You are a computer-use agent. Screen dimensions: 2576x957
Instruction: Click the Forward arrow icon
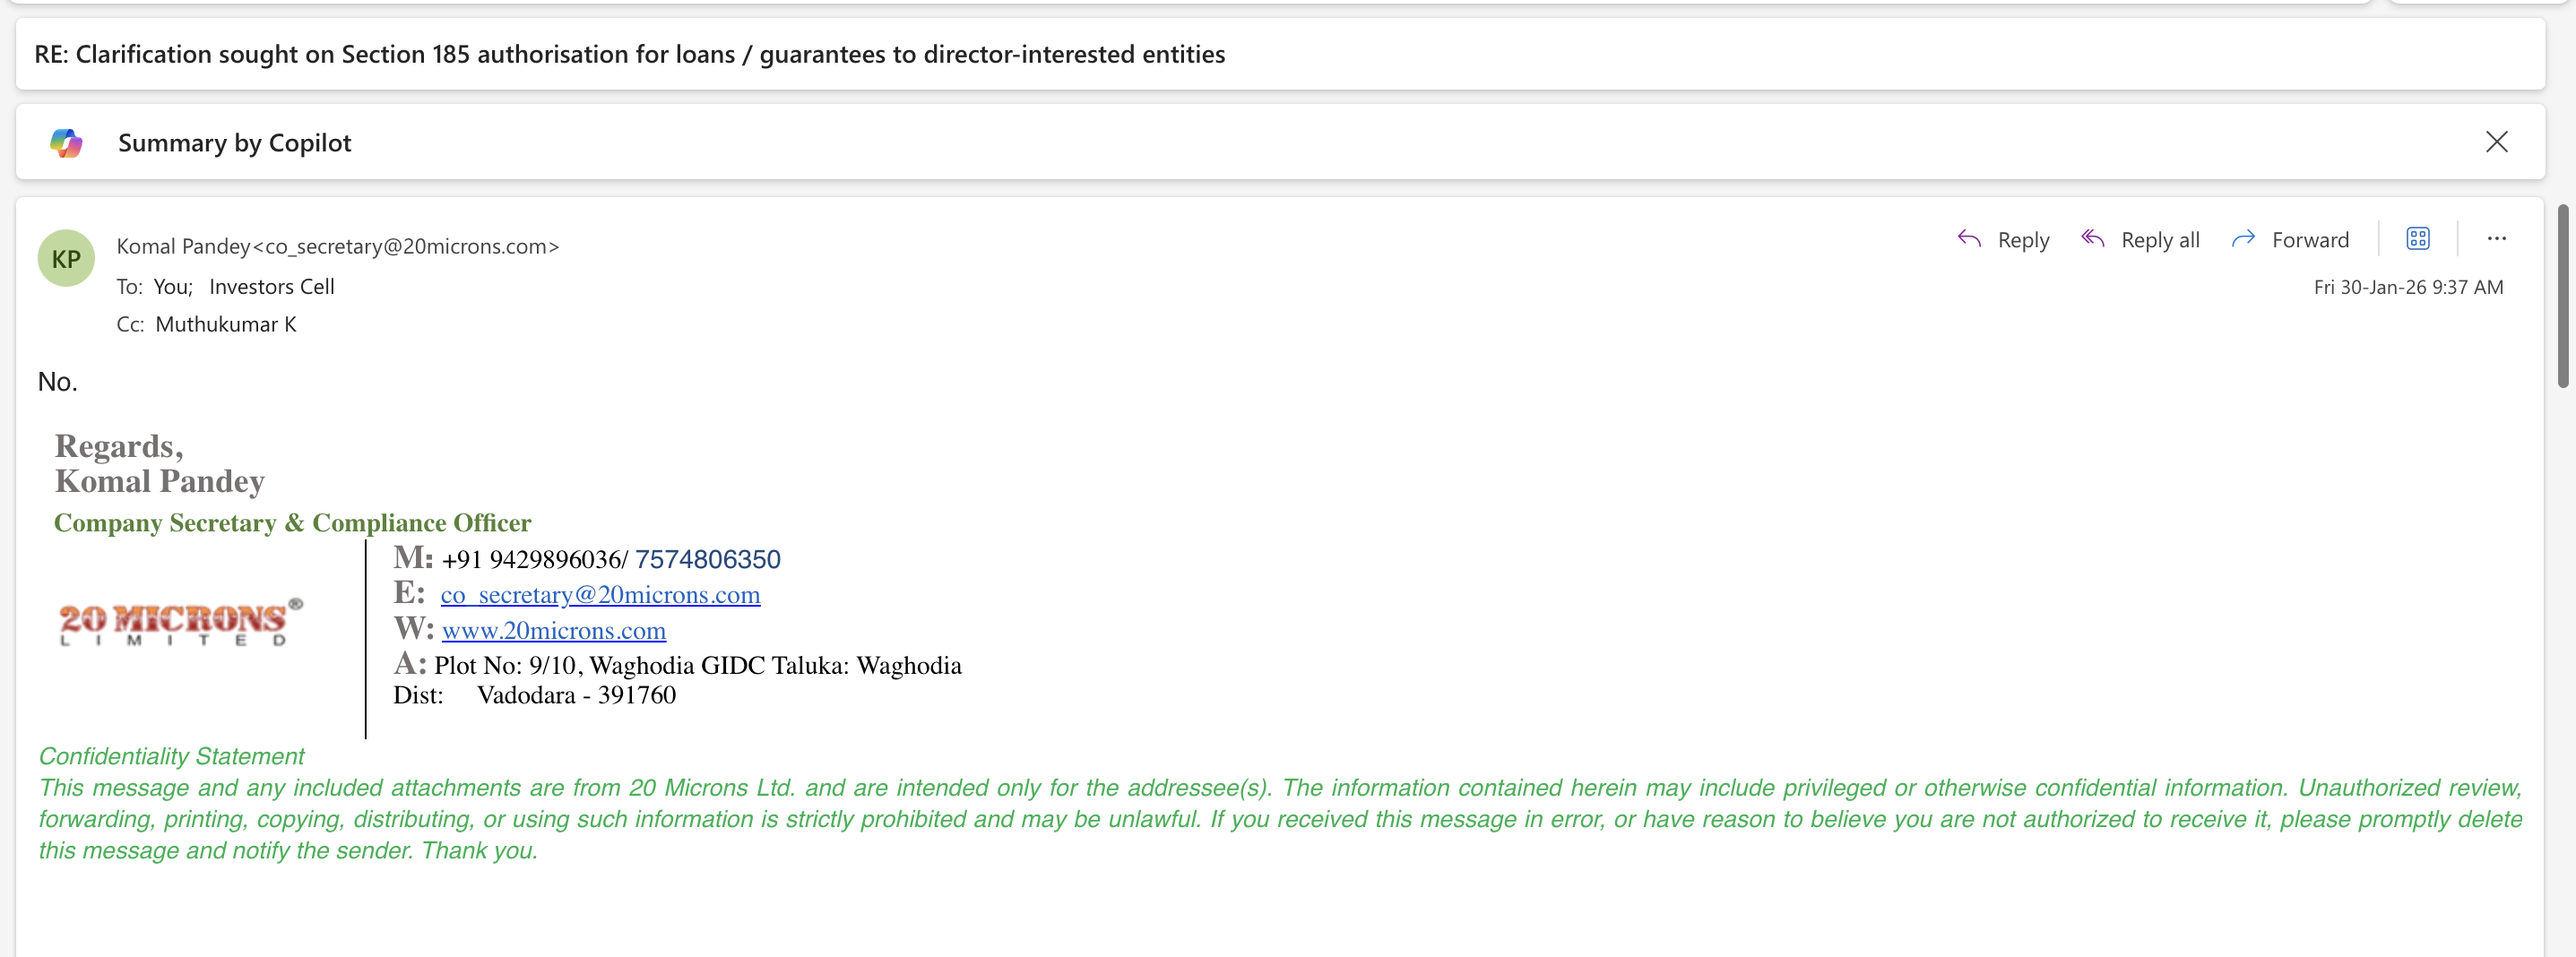click(x=2243, y=239)
